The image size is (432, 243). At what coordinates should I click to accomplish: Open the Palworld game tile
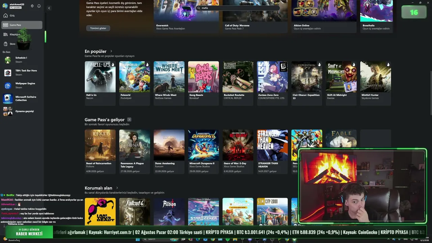coord(135,83)
